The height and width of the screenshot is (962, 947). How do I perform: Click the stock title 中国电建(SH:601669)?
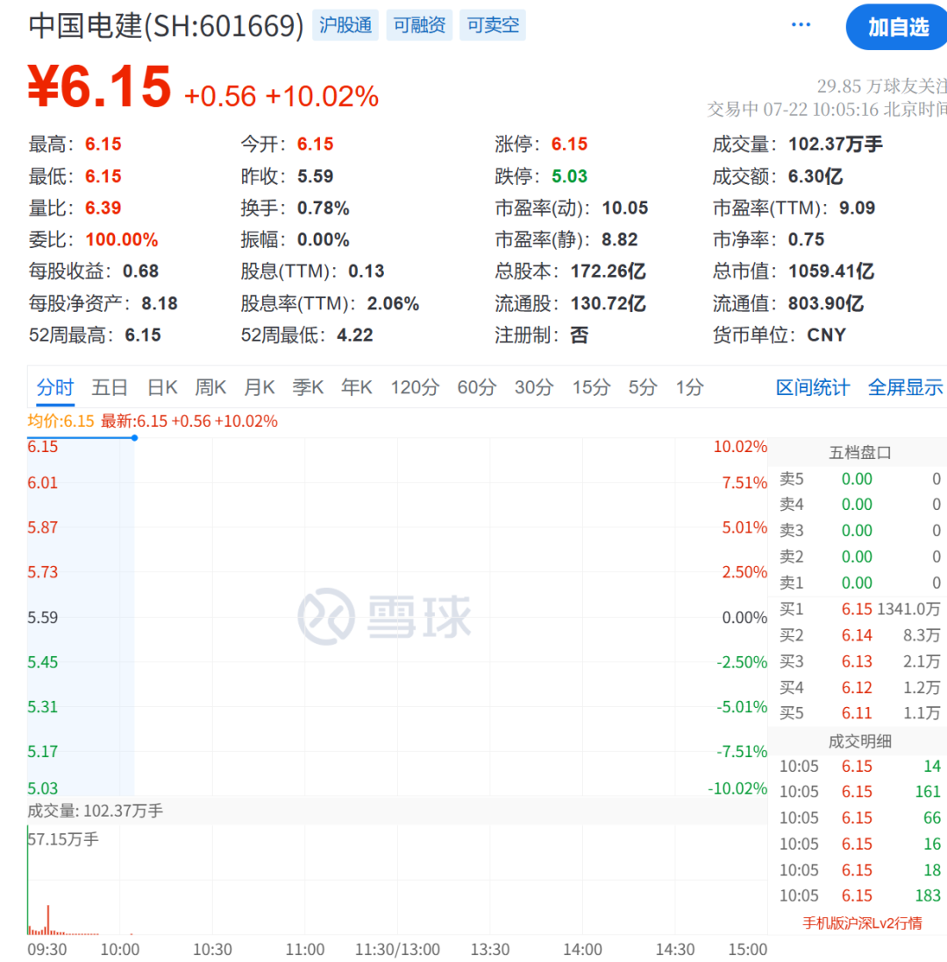point(167,25)
